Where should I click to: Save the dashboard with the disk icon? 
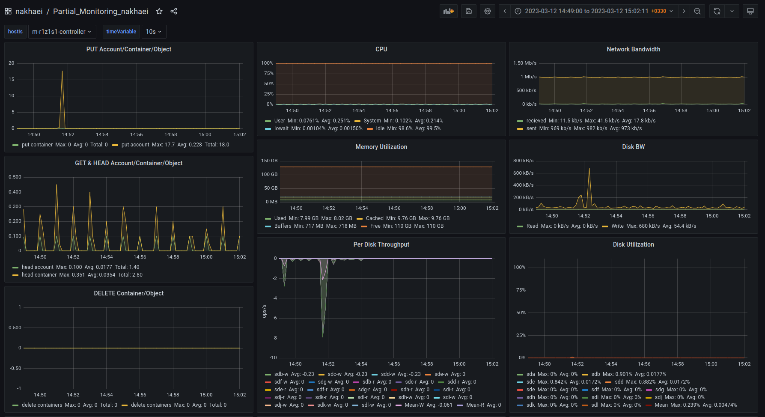click(469, 11)
